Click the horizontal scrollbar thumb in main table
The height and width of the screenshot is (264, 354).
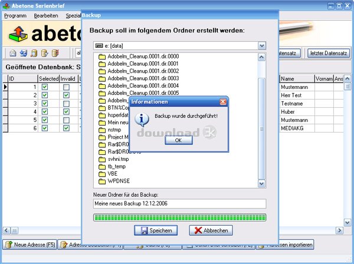pos(14,230)
